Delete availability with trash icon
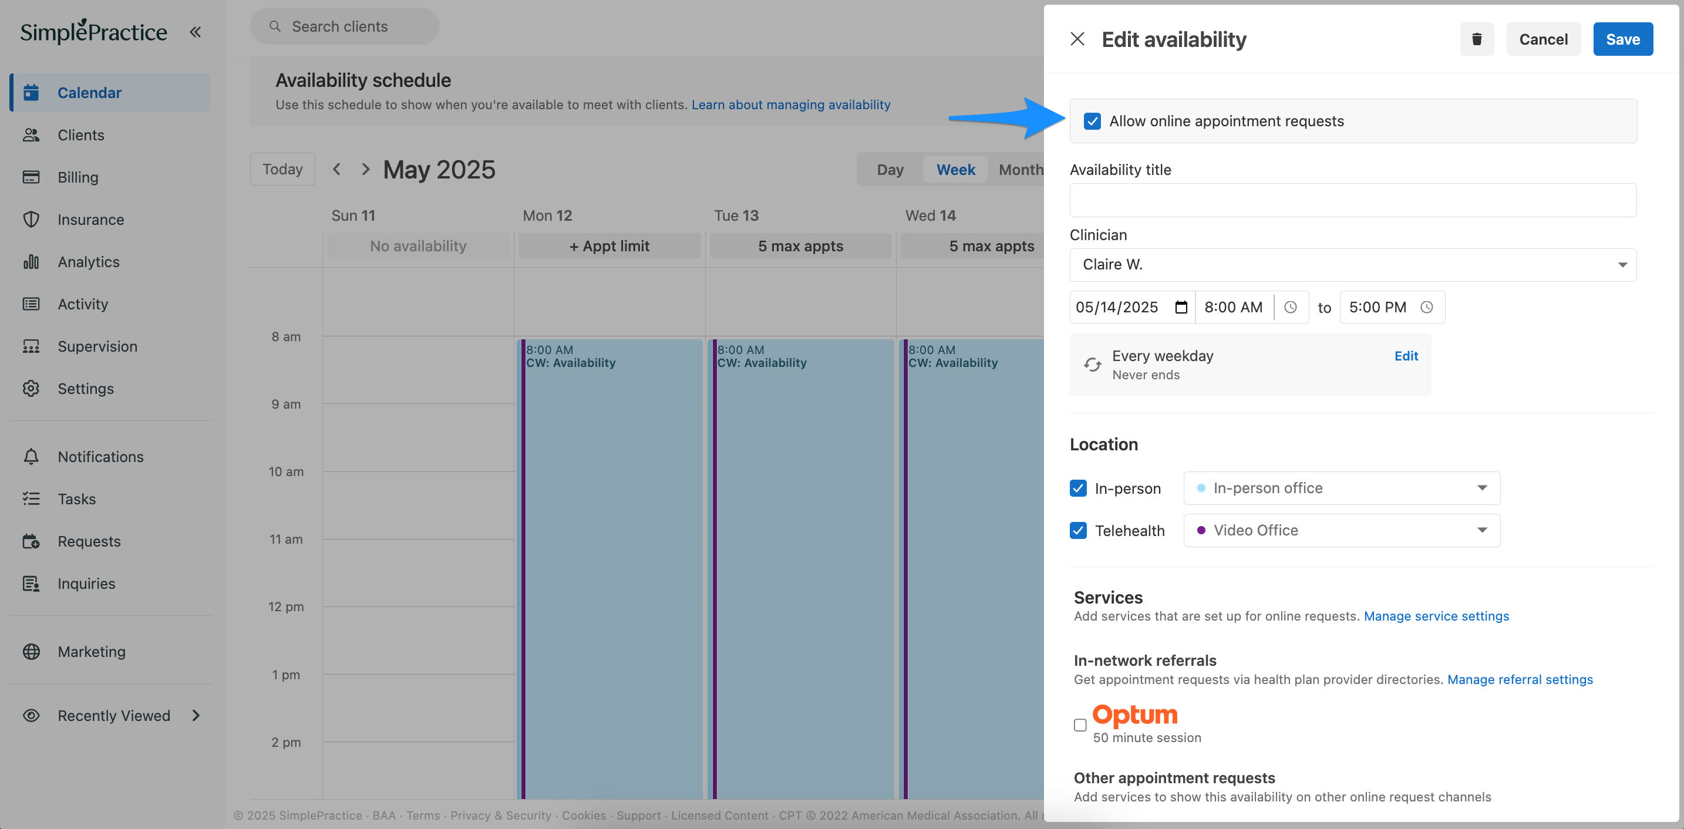Image resolution: width=1684 pixels, height=829 pixels. pyautogui.click(x=1477, y=39)
